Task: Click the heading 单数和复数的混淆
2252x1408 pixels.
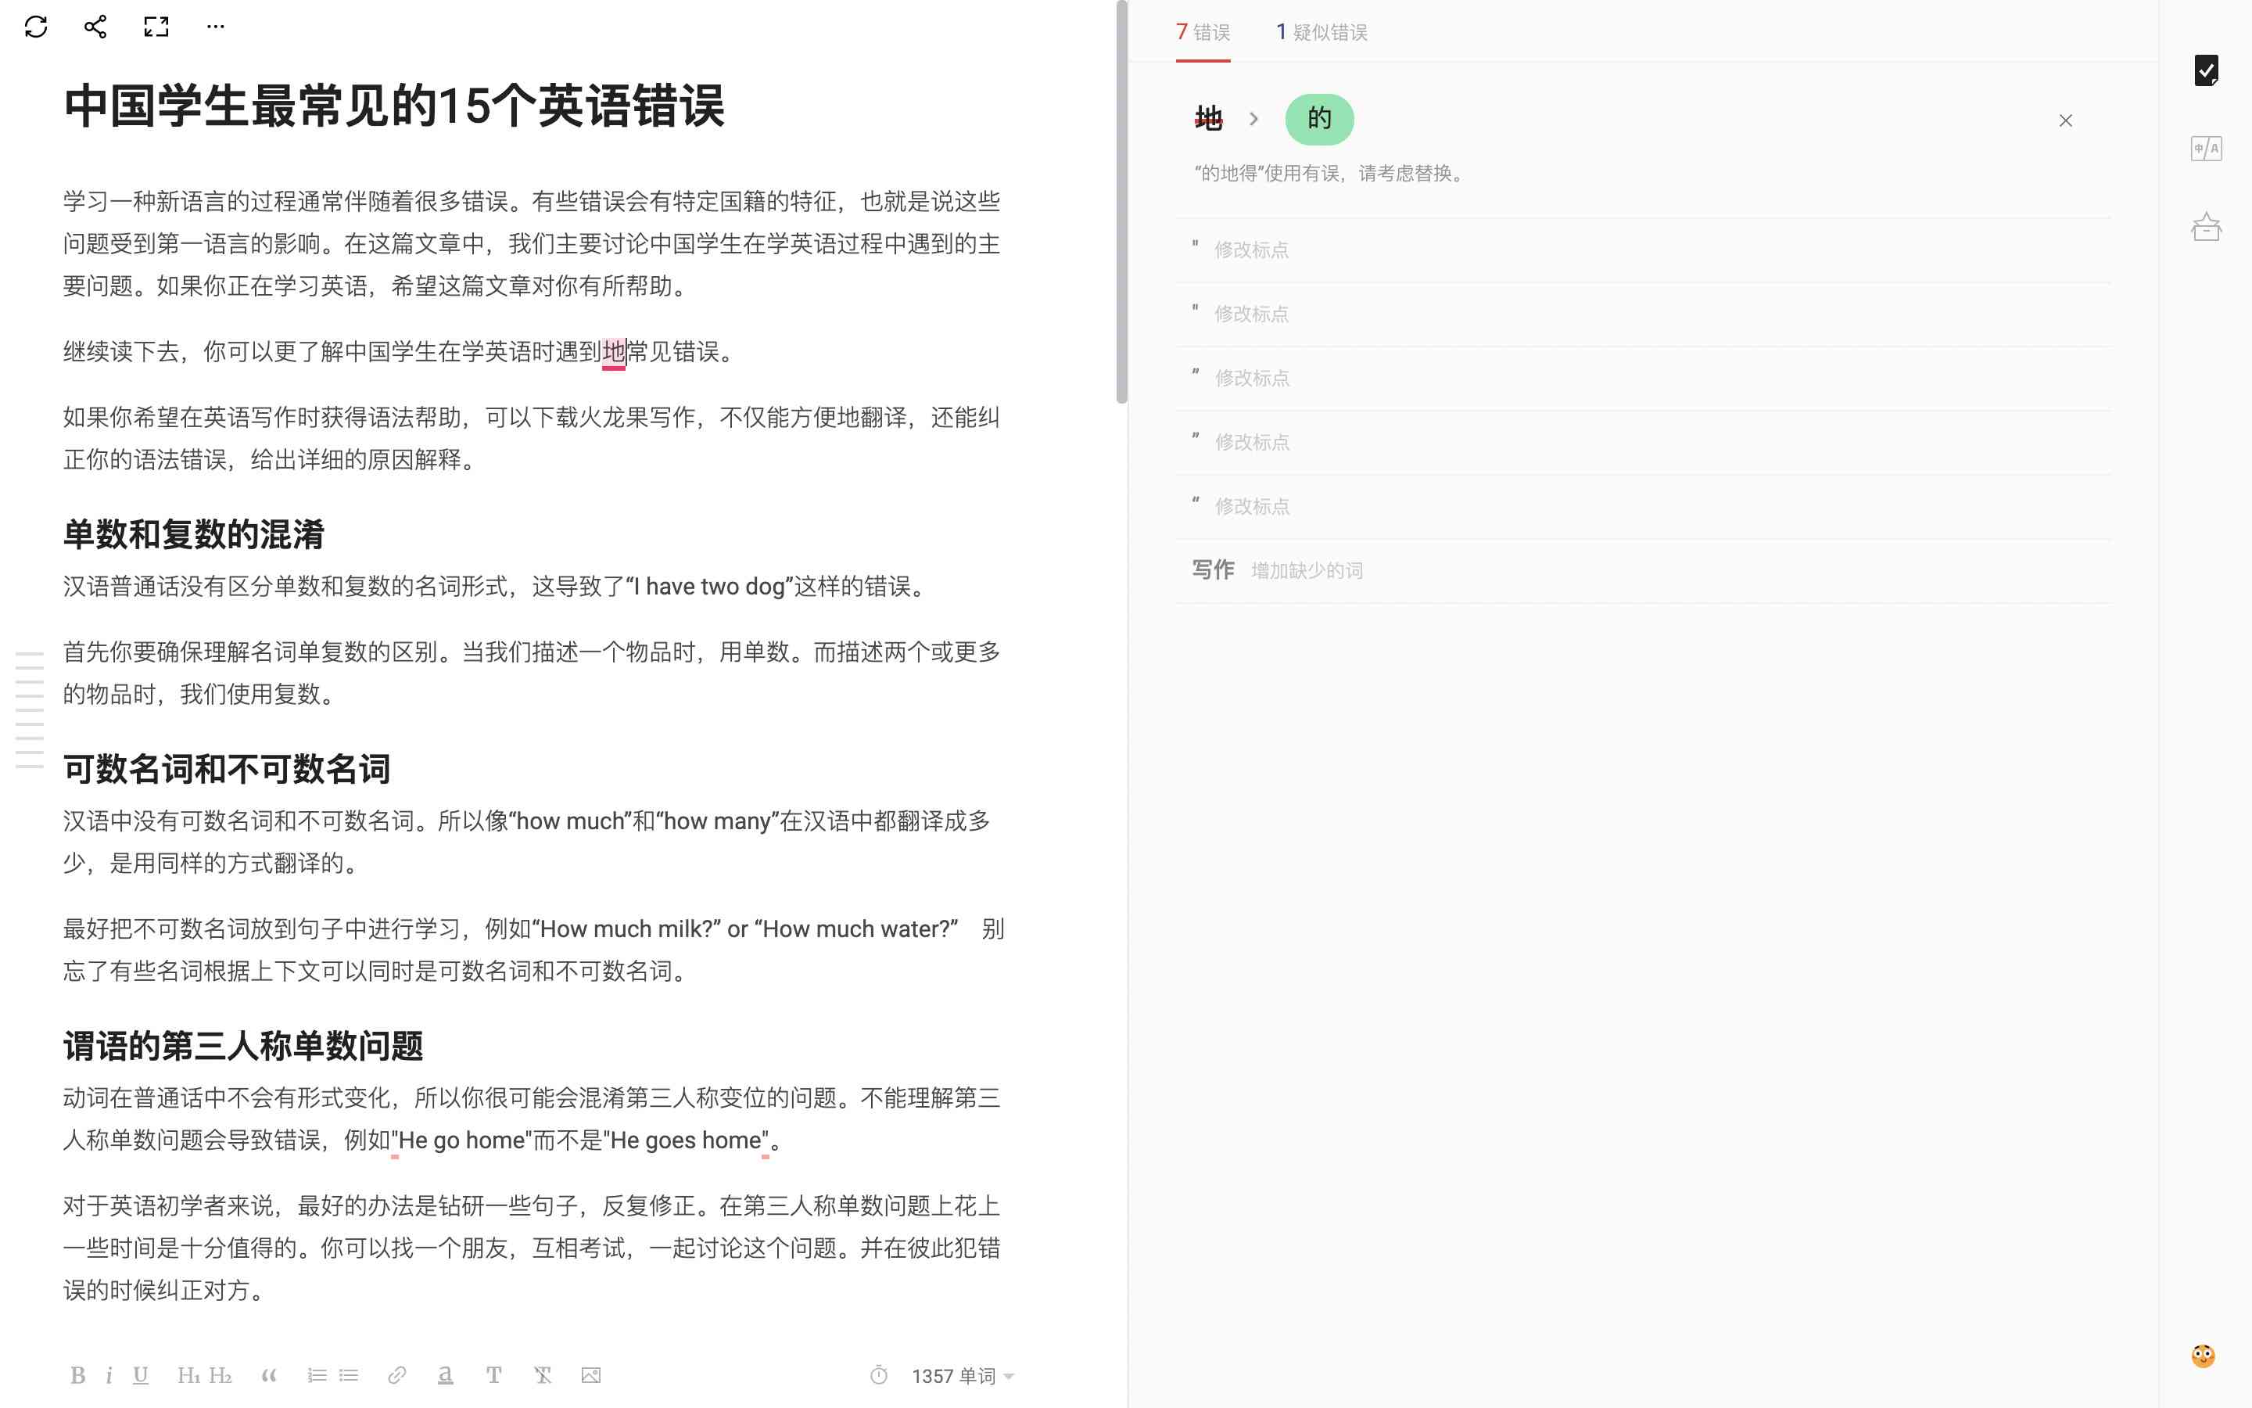Action: click(x=194, y=534)
